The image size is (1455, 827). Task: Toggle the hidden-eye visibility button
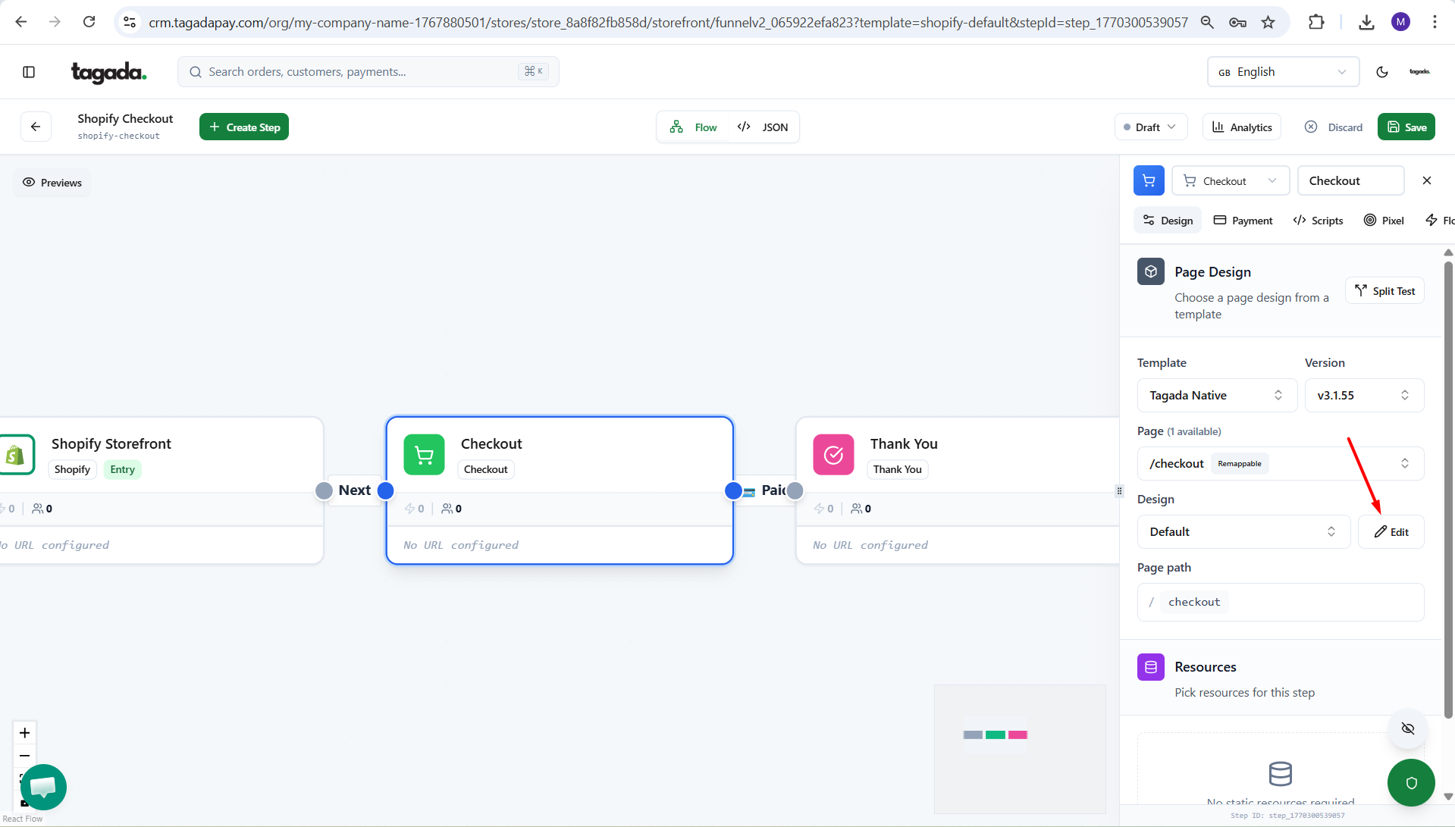click(1407, 728)
